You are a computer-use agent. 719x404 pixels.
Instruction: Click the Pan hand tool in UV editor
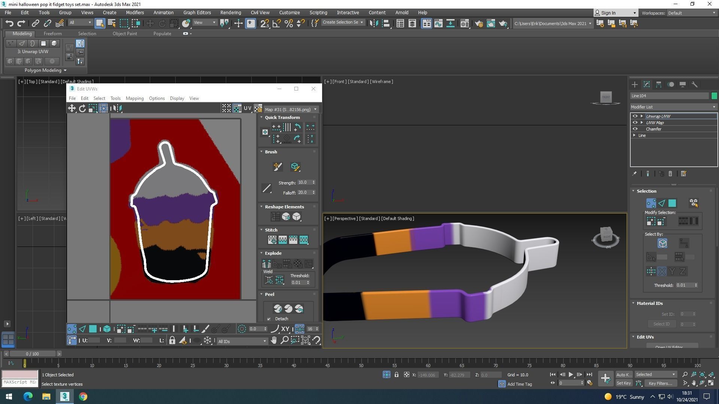point(274,340)
